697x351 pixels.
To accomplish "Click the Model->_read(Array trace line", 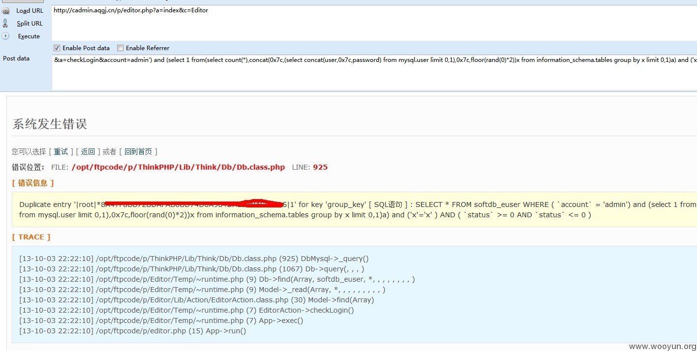I will pos(202,290).
